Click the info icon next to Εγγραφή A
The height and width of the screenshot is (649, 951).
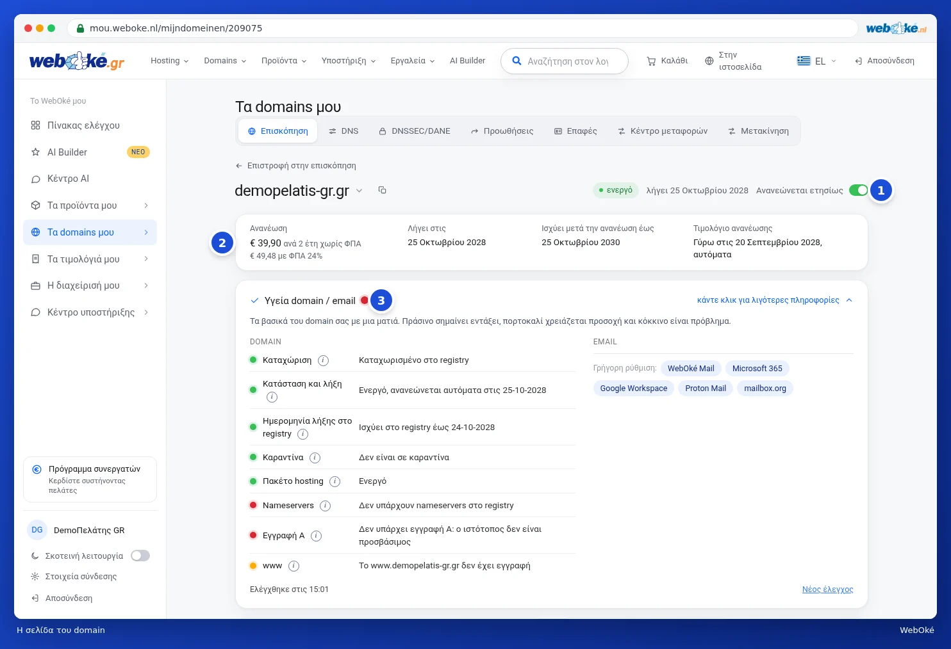pyautogui.click(x=316, y=536)
